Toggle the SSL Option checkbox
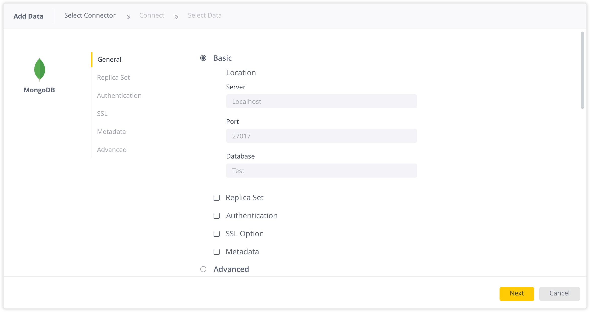590x312 pixels. pyautogui.click(x=217, y=234)
